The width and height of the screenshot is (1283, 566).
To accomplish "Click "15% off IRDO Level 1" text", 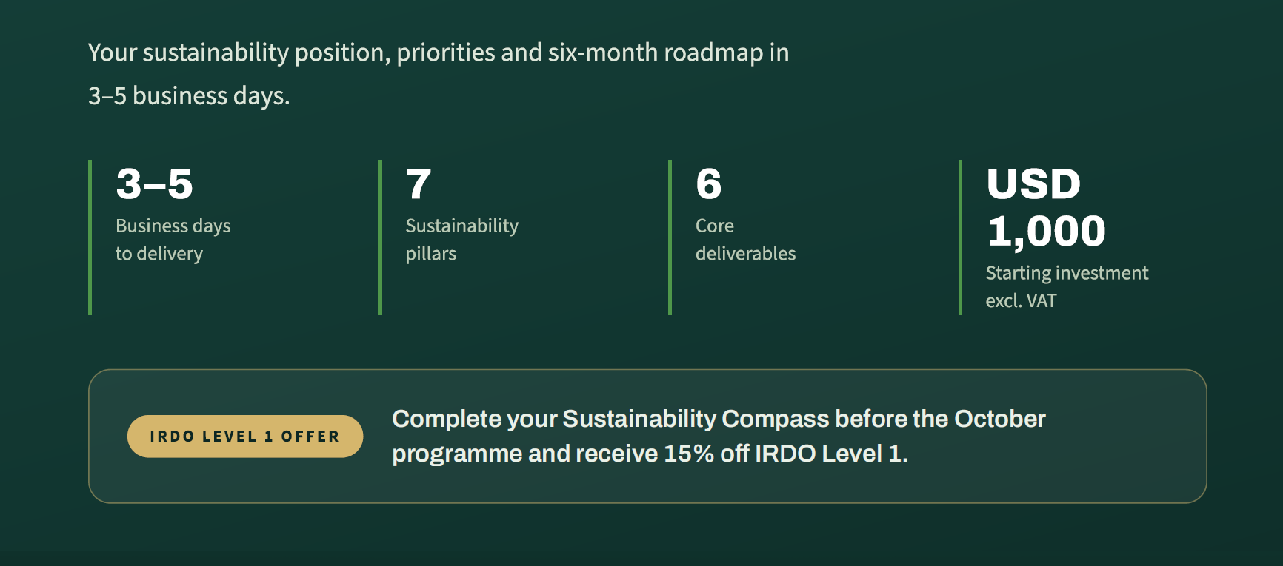I will 784,454.
